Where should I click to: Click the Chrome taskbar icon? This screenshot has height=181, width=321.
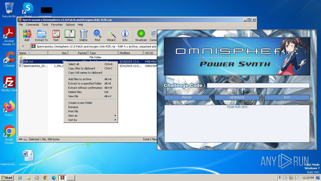pyautogui.click(x=45, y=178)
